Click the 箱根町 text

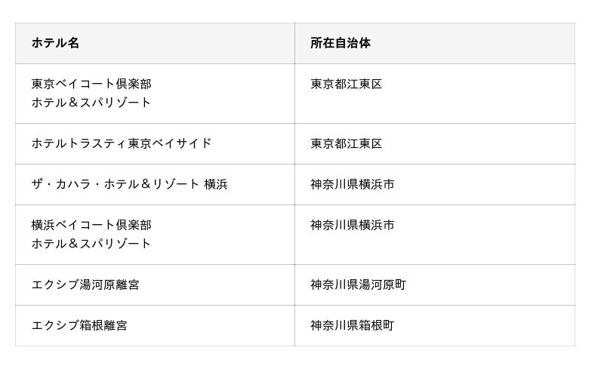[x=376, y=325]
